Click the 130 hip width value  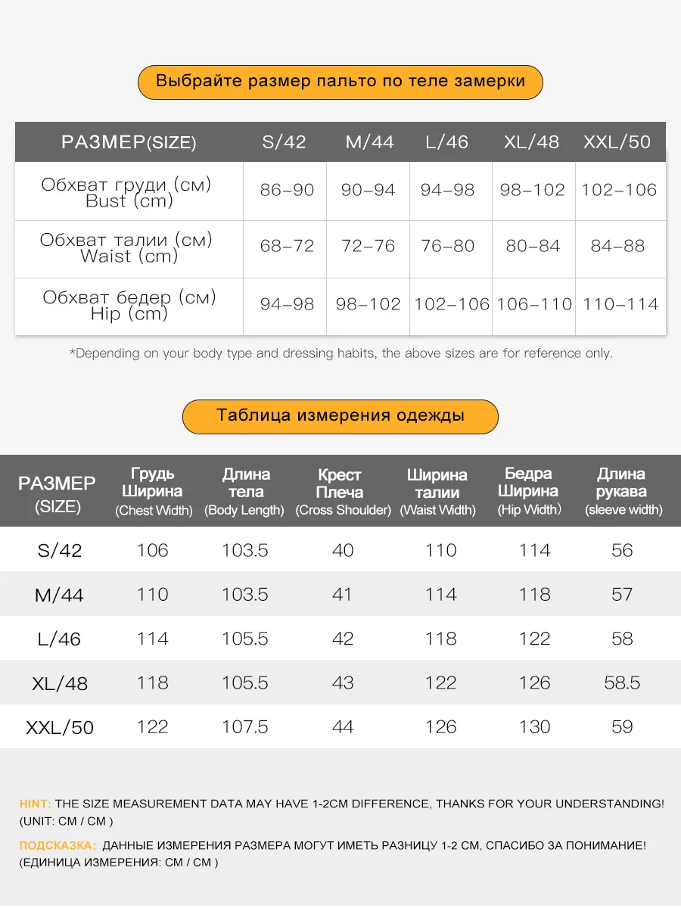[534, 727]
